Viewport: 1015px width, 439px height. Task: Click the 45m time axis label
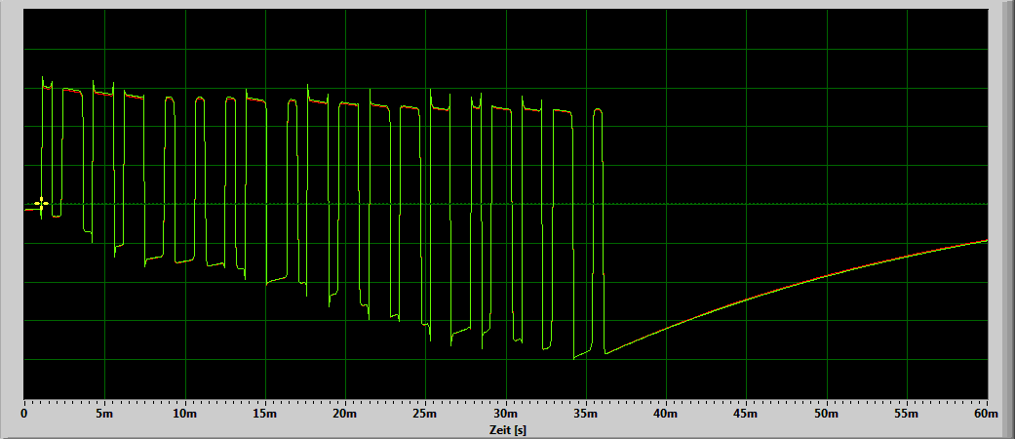746,413
